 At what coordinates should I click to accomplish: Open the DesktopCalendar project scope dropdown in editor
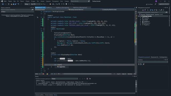point(52,10)
